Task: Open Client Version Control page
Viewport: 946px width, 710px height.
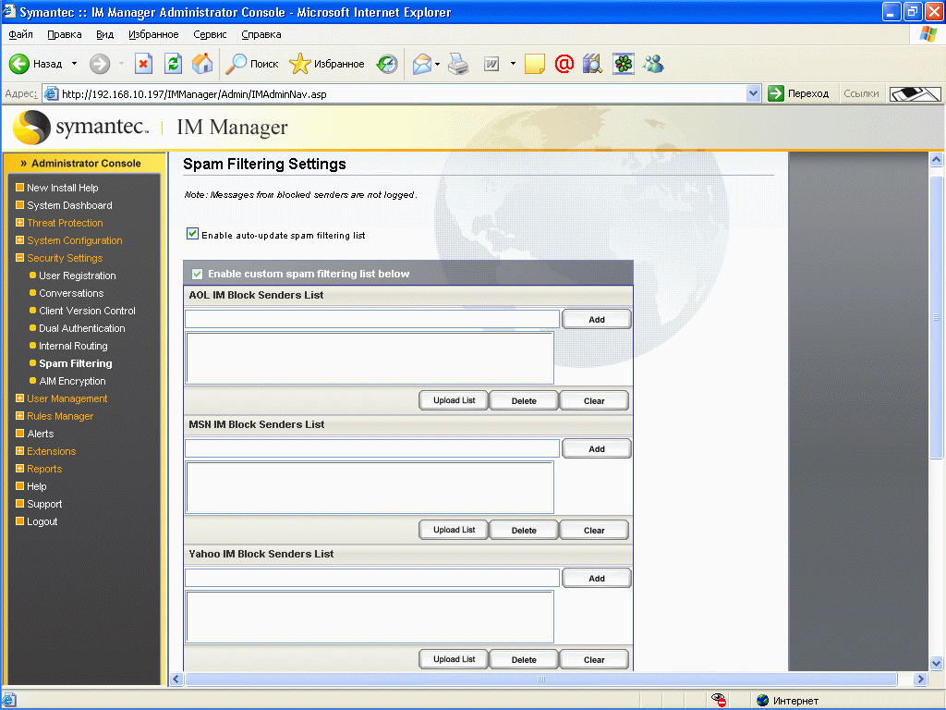Action: (87, 311)
